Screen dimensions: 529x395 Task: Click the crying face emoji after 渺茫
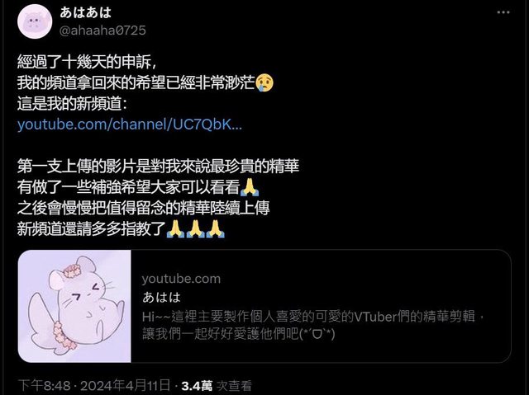coord(264,82)
